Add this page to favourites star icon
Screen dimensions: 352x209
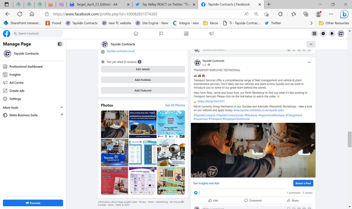(266, 14)
